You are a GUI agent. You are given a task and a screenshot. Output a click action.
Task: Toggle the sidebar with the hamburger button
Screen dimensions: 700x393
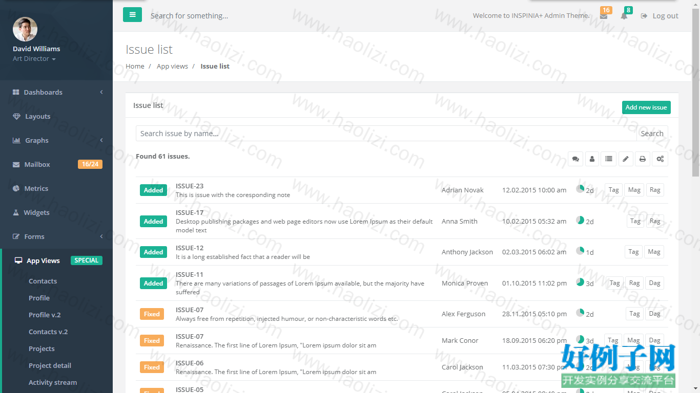pos(132,15)
